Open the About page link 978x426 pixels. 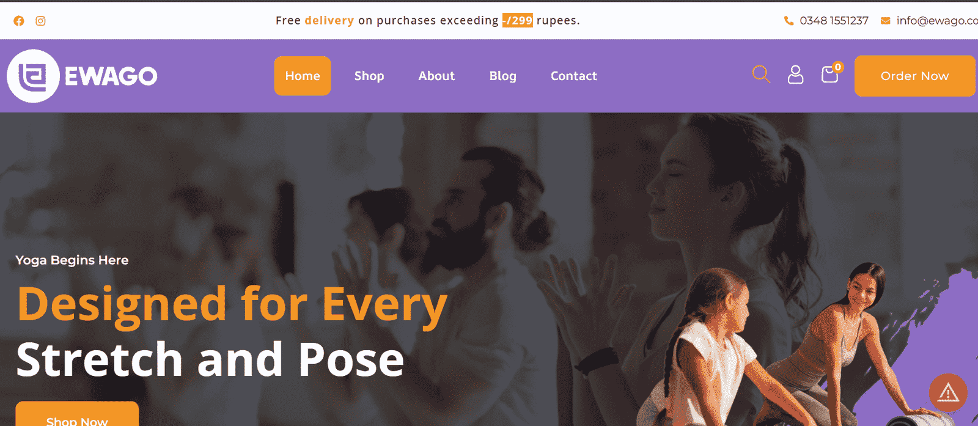436,76
